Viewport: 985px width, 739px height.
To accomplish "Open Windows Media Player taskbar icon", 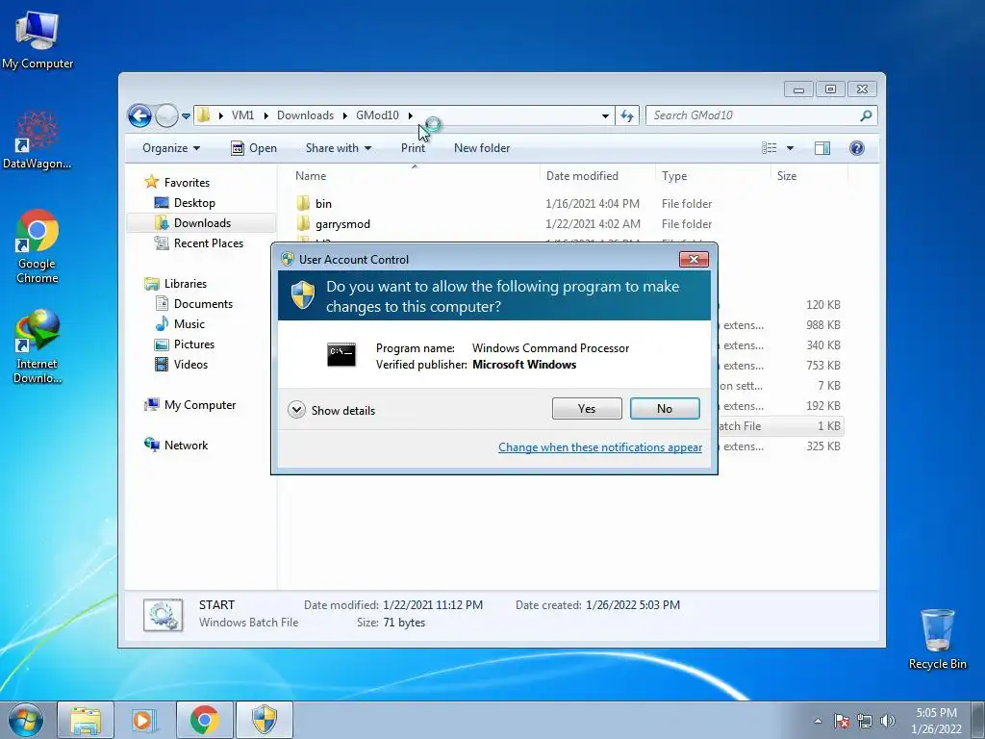I will pos(143,720).
